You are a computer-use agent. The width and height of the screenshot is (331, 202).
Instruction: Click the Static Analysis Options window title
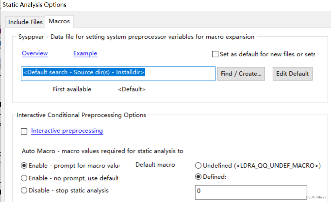[34, 5]
